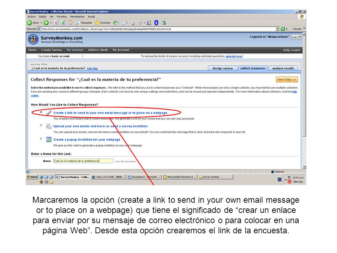This screenshot has height=253, width=337.
Task: Stop page loading with the red X icon
Action: pos(56,22)
